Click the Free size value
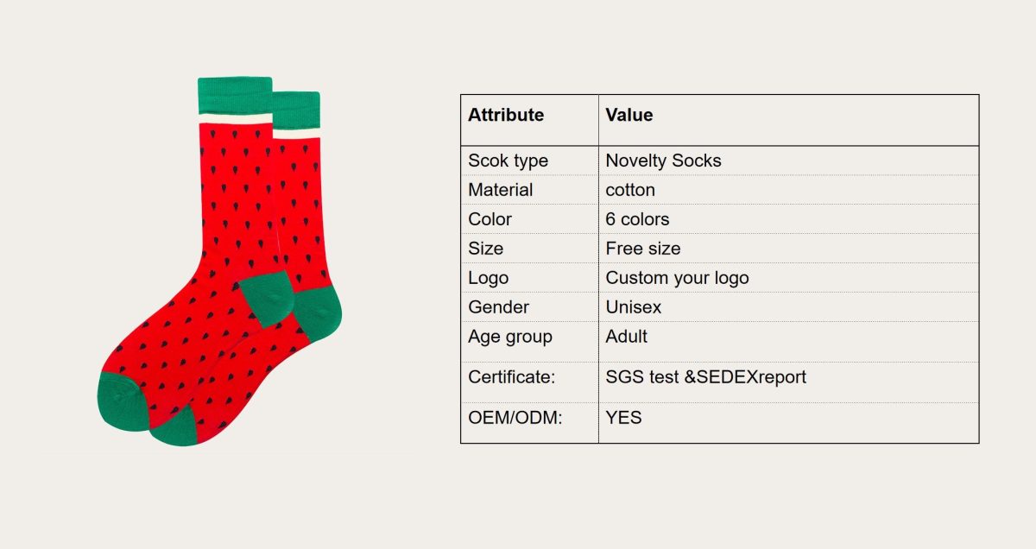Image resolution: width=1036 pixels, height=549 pixels. (643, 249)
